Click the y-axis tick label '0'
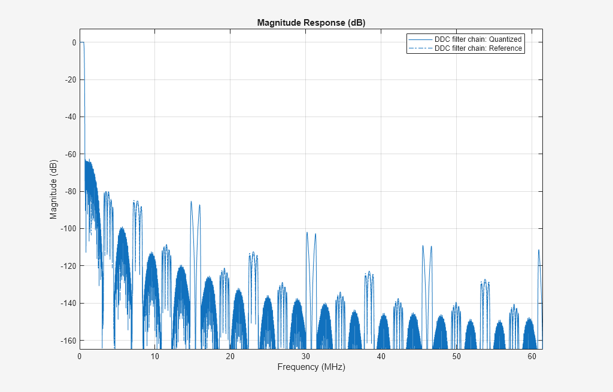The image size is (613, 392). pyautogui.click(x=74, y=42)
